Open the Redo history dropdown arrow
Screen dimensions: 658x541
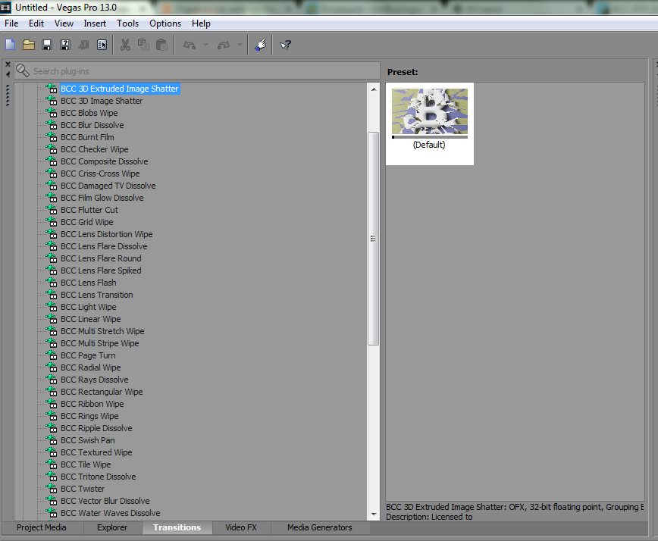click(240, 45)
